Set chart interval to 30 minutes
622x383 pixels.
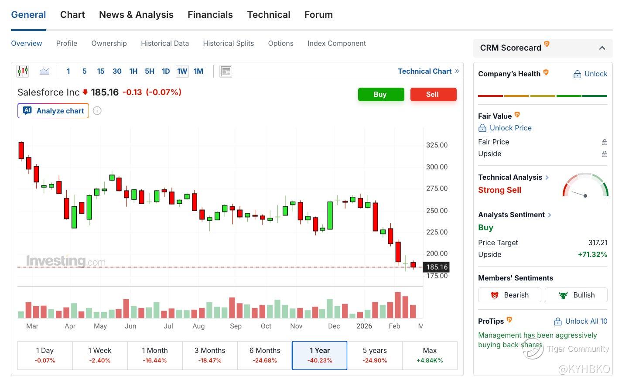click(x=117, y=71)
